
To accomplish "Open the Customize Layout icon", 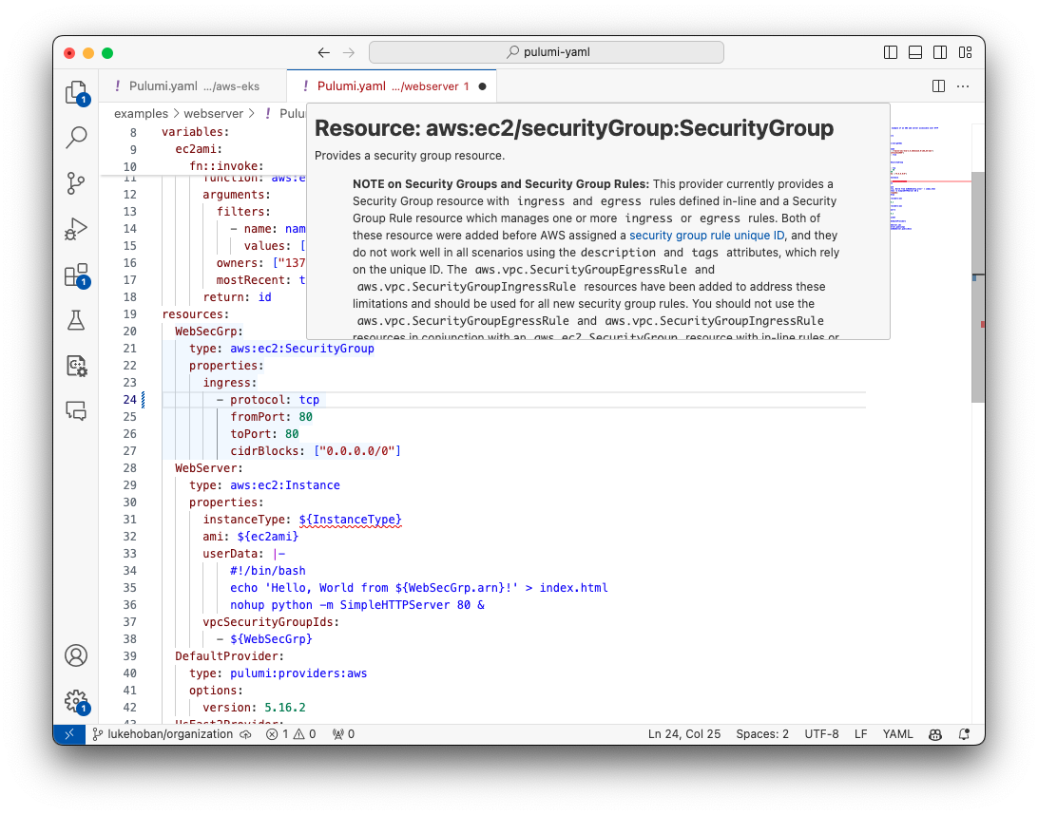I will click(965, 52).
